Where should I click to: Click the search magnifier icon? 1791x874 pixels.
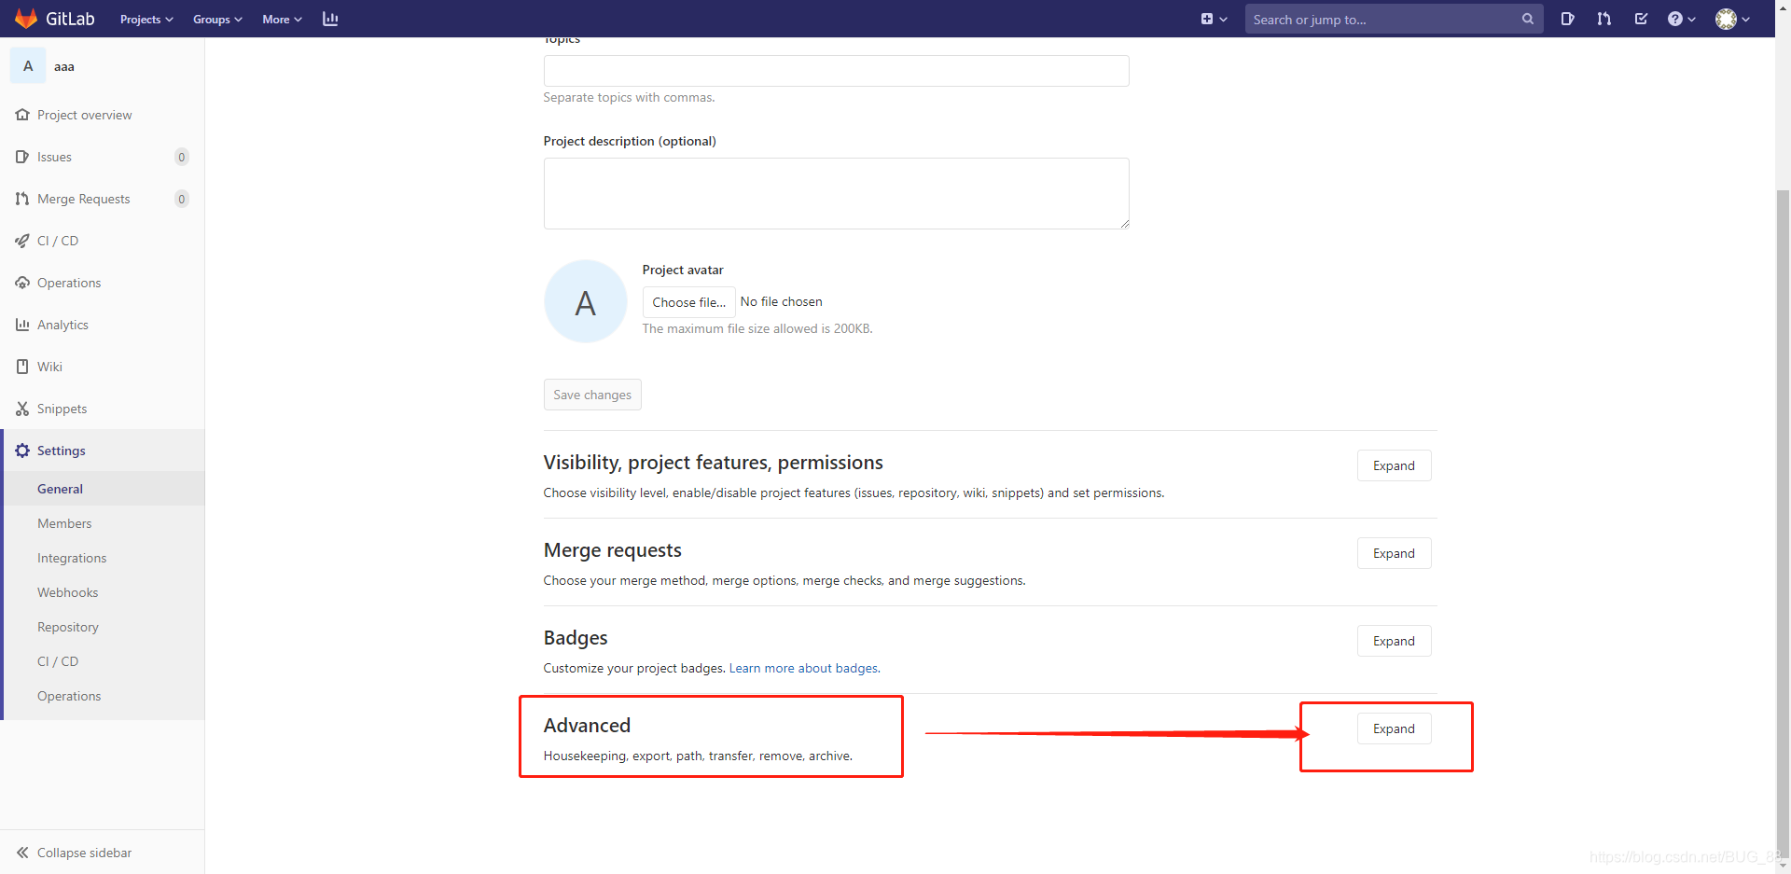coord(1527,19)
